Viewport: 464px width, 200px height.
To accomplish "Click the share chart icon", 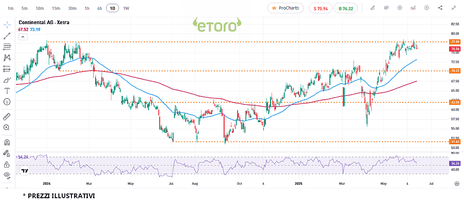I will coord(440,8).
